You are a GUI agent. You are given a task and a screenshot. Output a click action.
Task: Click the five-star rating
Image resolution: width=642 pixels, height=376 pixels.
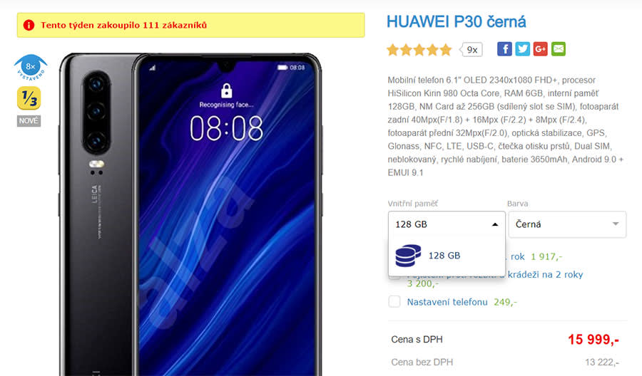tap(419, 50)
